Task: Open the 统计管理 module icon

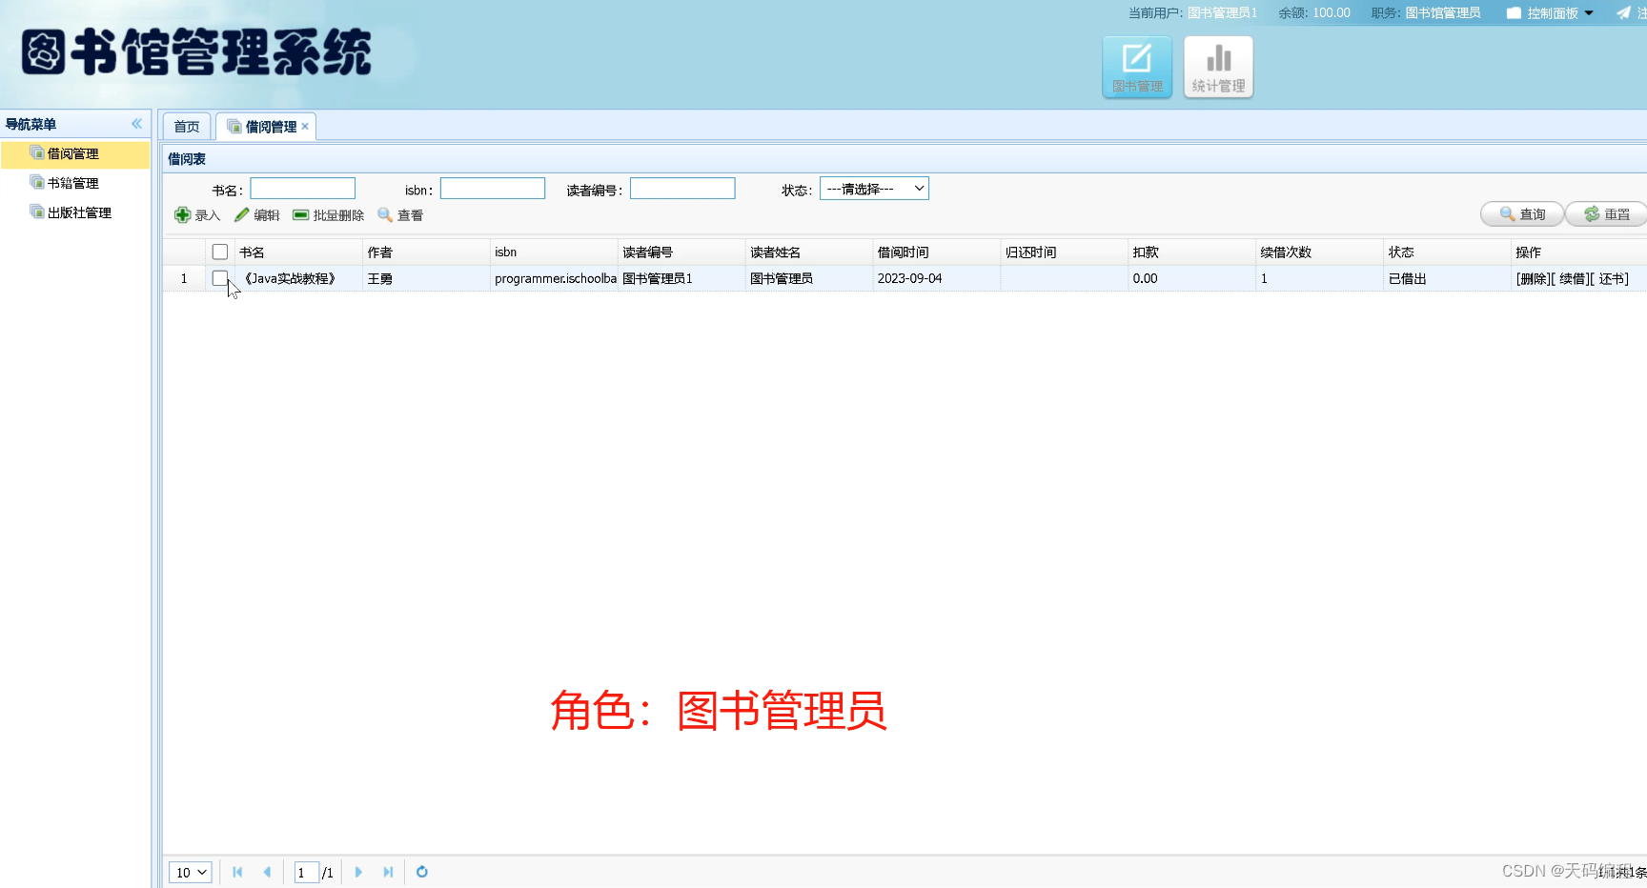Action: [1218, 67]
